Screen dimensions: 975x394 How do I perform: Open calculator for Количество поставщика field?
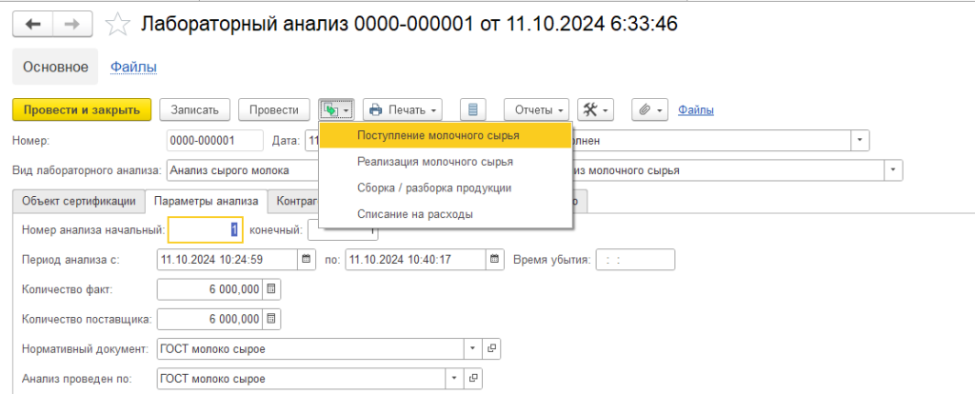click(x=270, y=319)
